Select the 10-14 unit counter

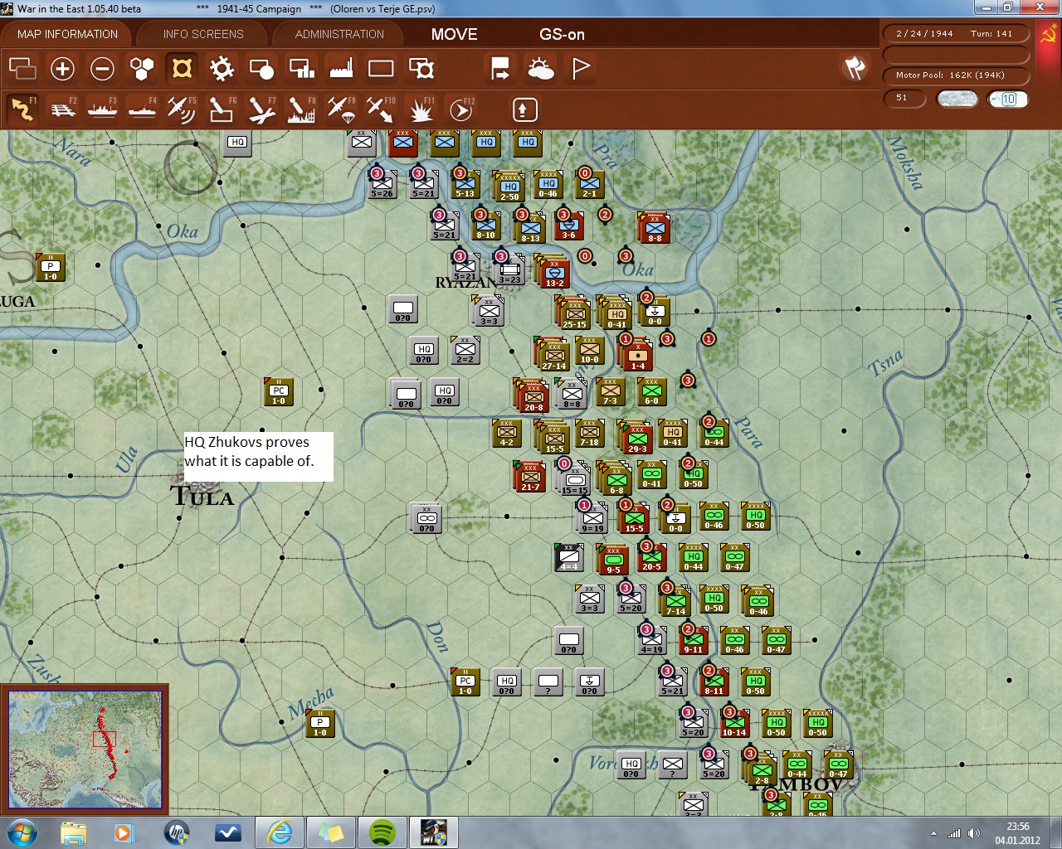734,722
